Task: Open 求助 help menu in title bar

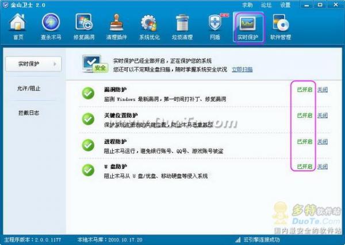Action: 247,5
